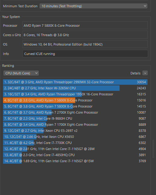This screenshot has width=156, height=195.
Task: Click the Processor name field
Action: click(x=85, y=26)
